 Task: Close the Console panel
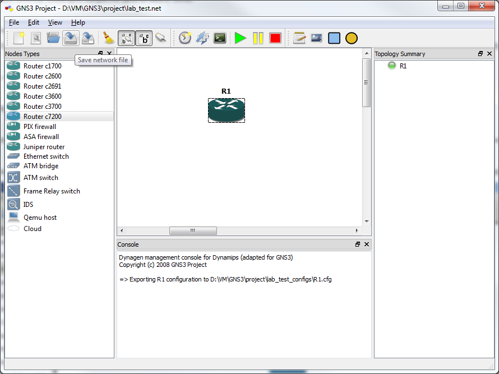point(367,244)
